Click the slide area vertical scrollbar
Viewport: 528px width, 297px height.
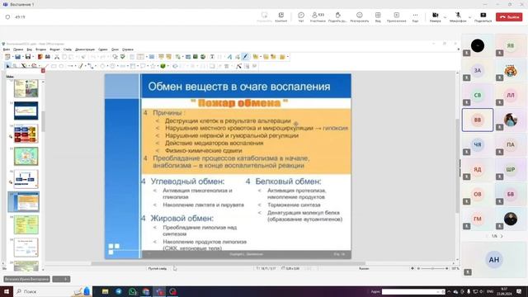[457, 167]
